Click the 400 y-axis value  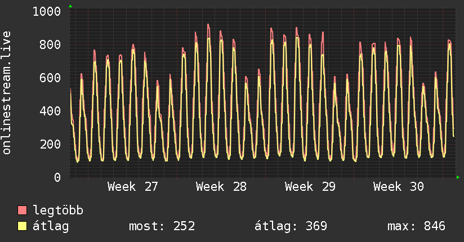pyautogui.click(x=50, y=111)
